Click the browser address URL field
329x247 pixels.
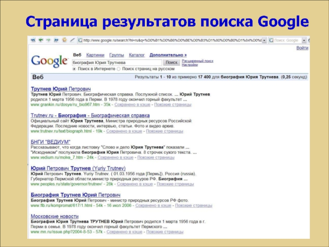point(172,40)
